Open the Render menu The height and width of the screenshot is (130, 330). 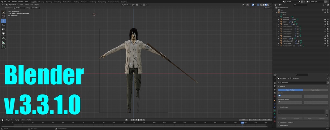[14, 2]
